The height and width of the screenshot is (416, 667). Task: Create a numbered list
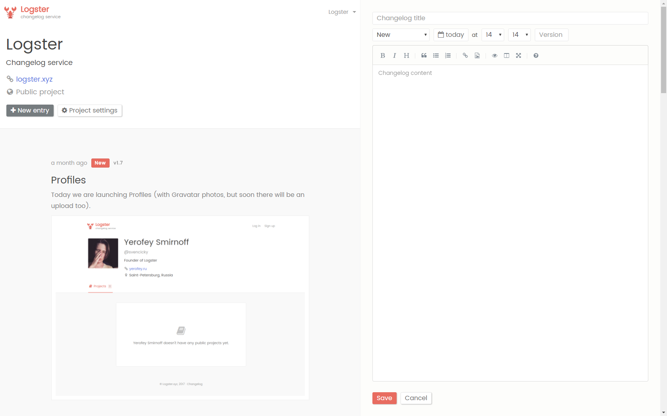tap(447, 55)
